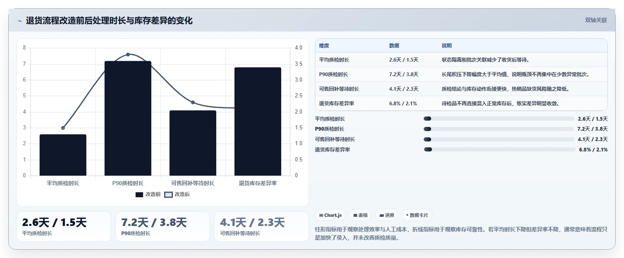Click the 说明 column header
This screenshot has width=624, height=258.
[447, 46]
